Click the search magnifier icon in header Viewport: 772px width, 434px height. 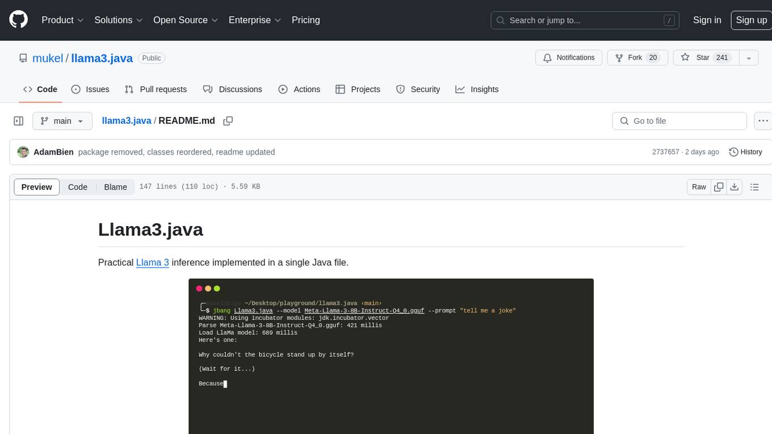pyautogui.click(x=501, y=20)
